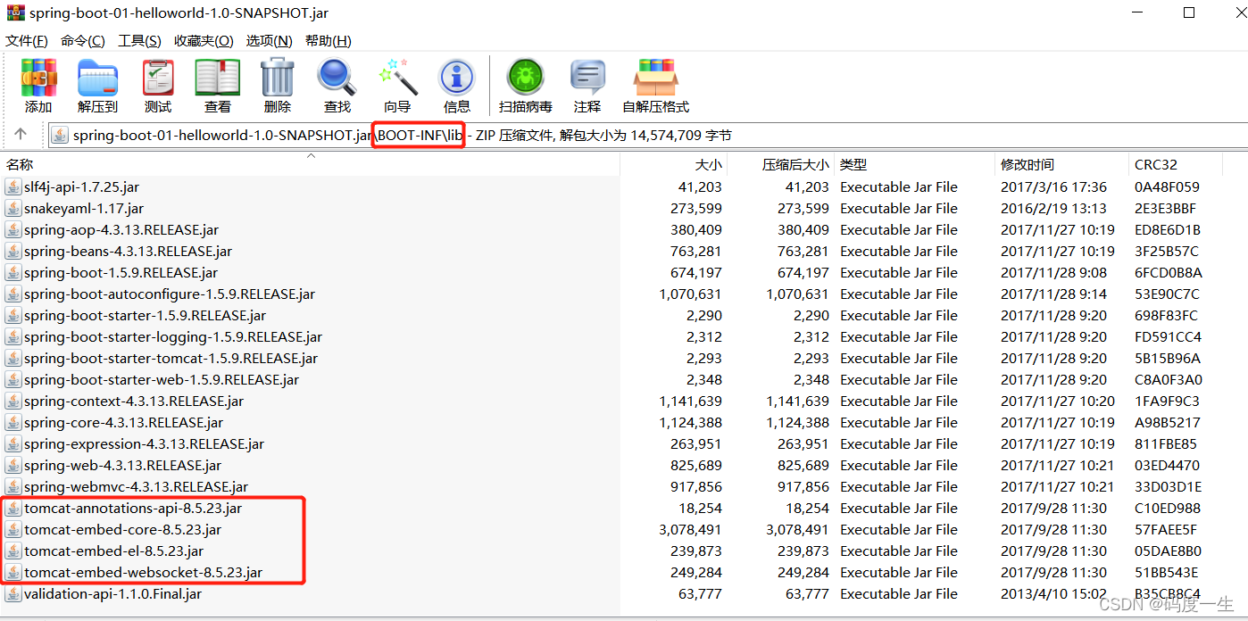Open the Help (帮助) menu
The image size is (1248, 621).
tap(328, 41)
